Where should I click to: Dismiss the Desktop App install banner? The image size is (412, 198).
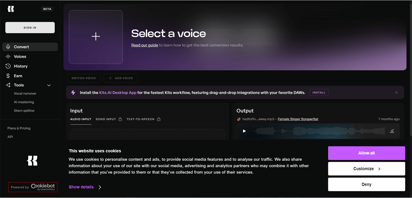coord(397,92)
